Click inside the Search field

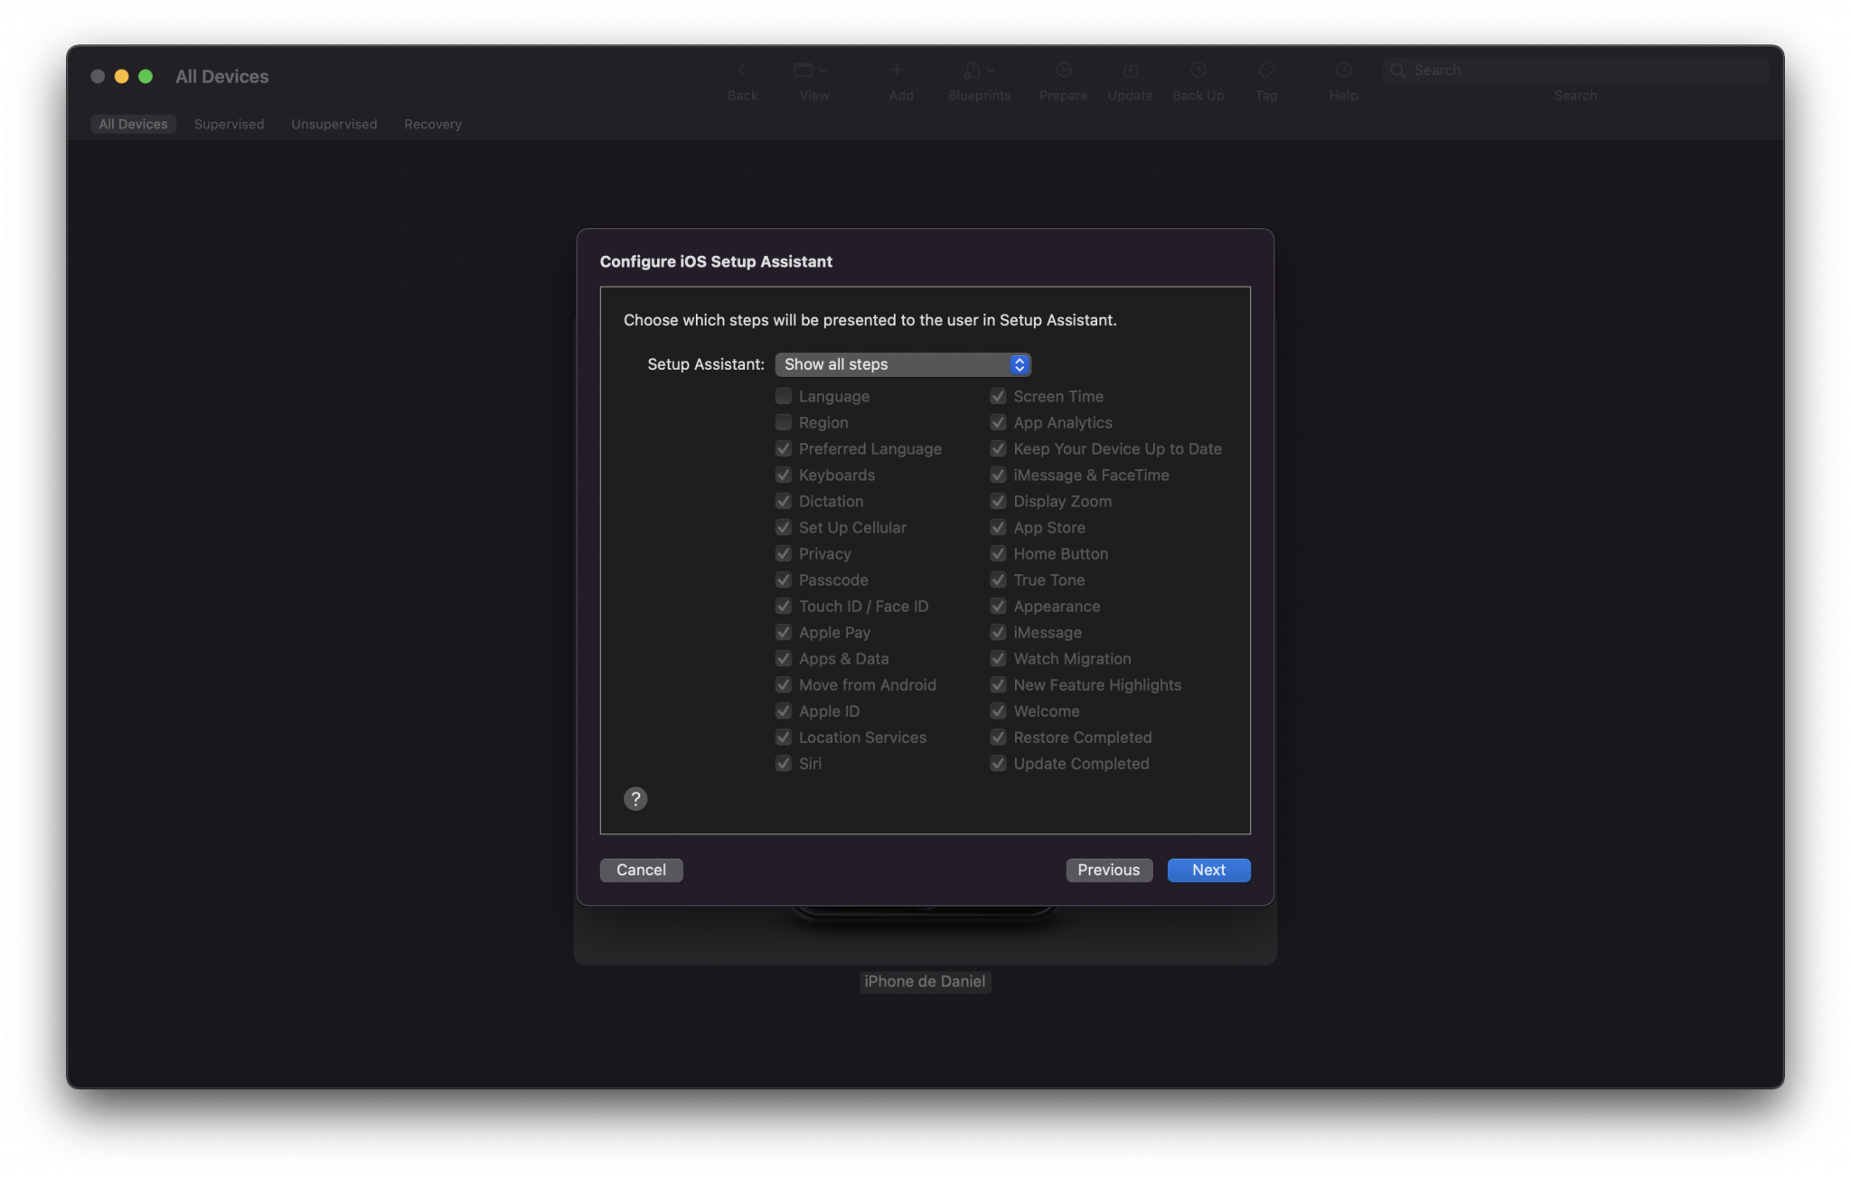click(1575, 70)
